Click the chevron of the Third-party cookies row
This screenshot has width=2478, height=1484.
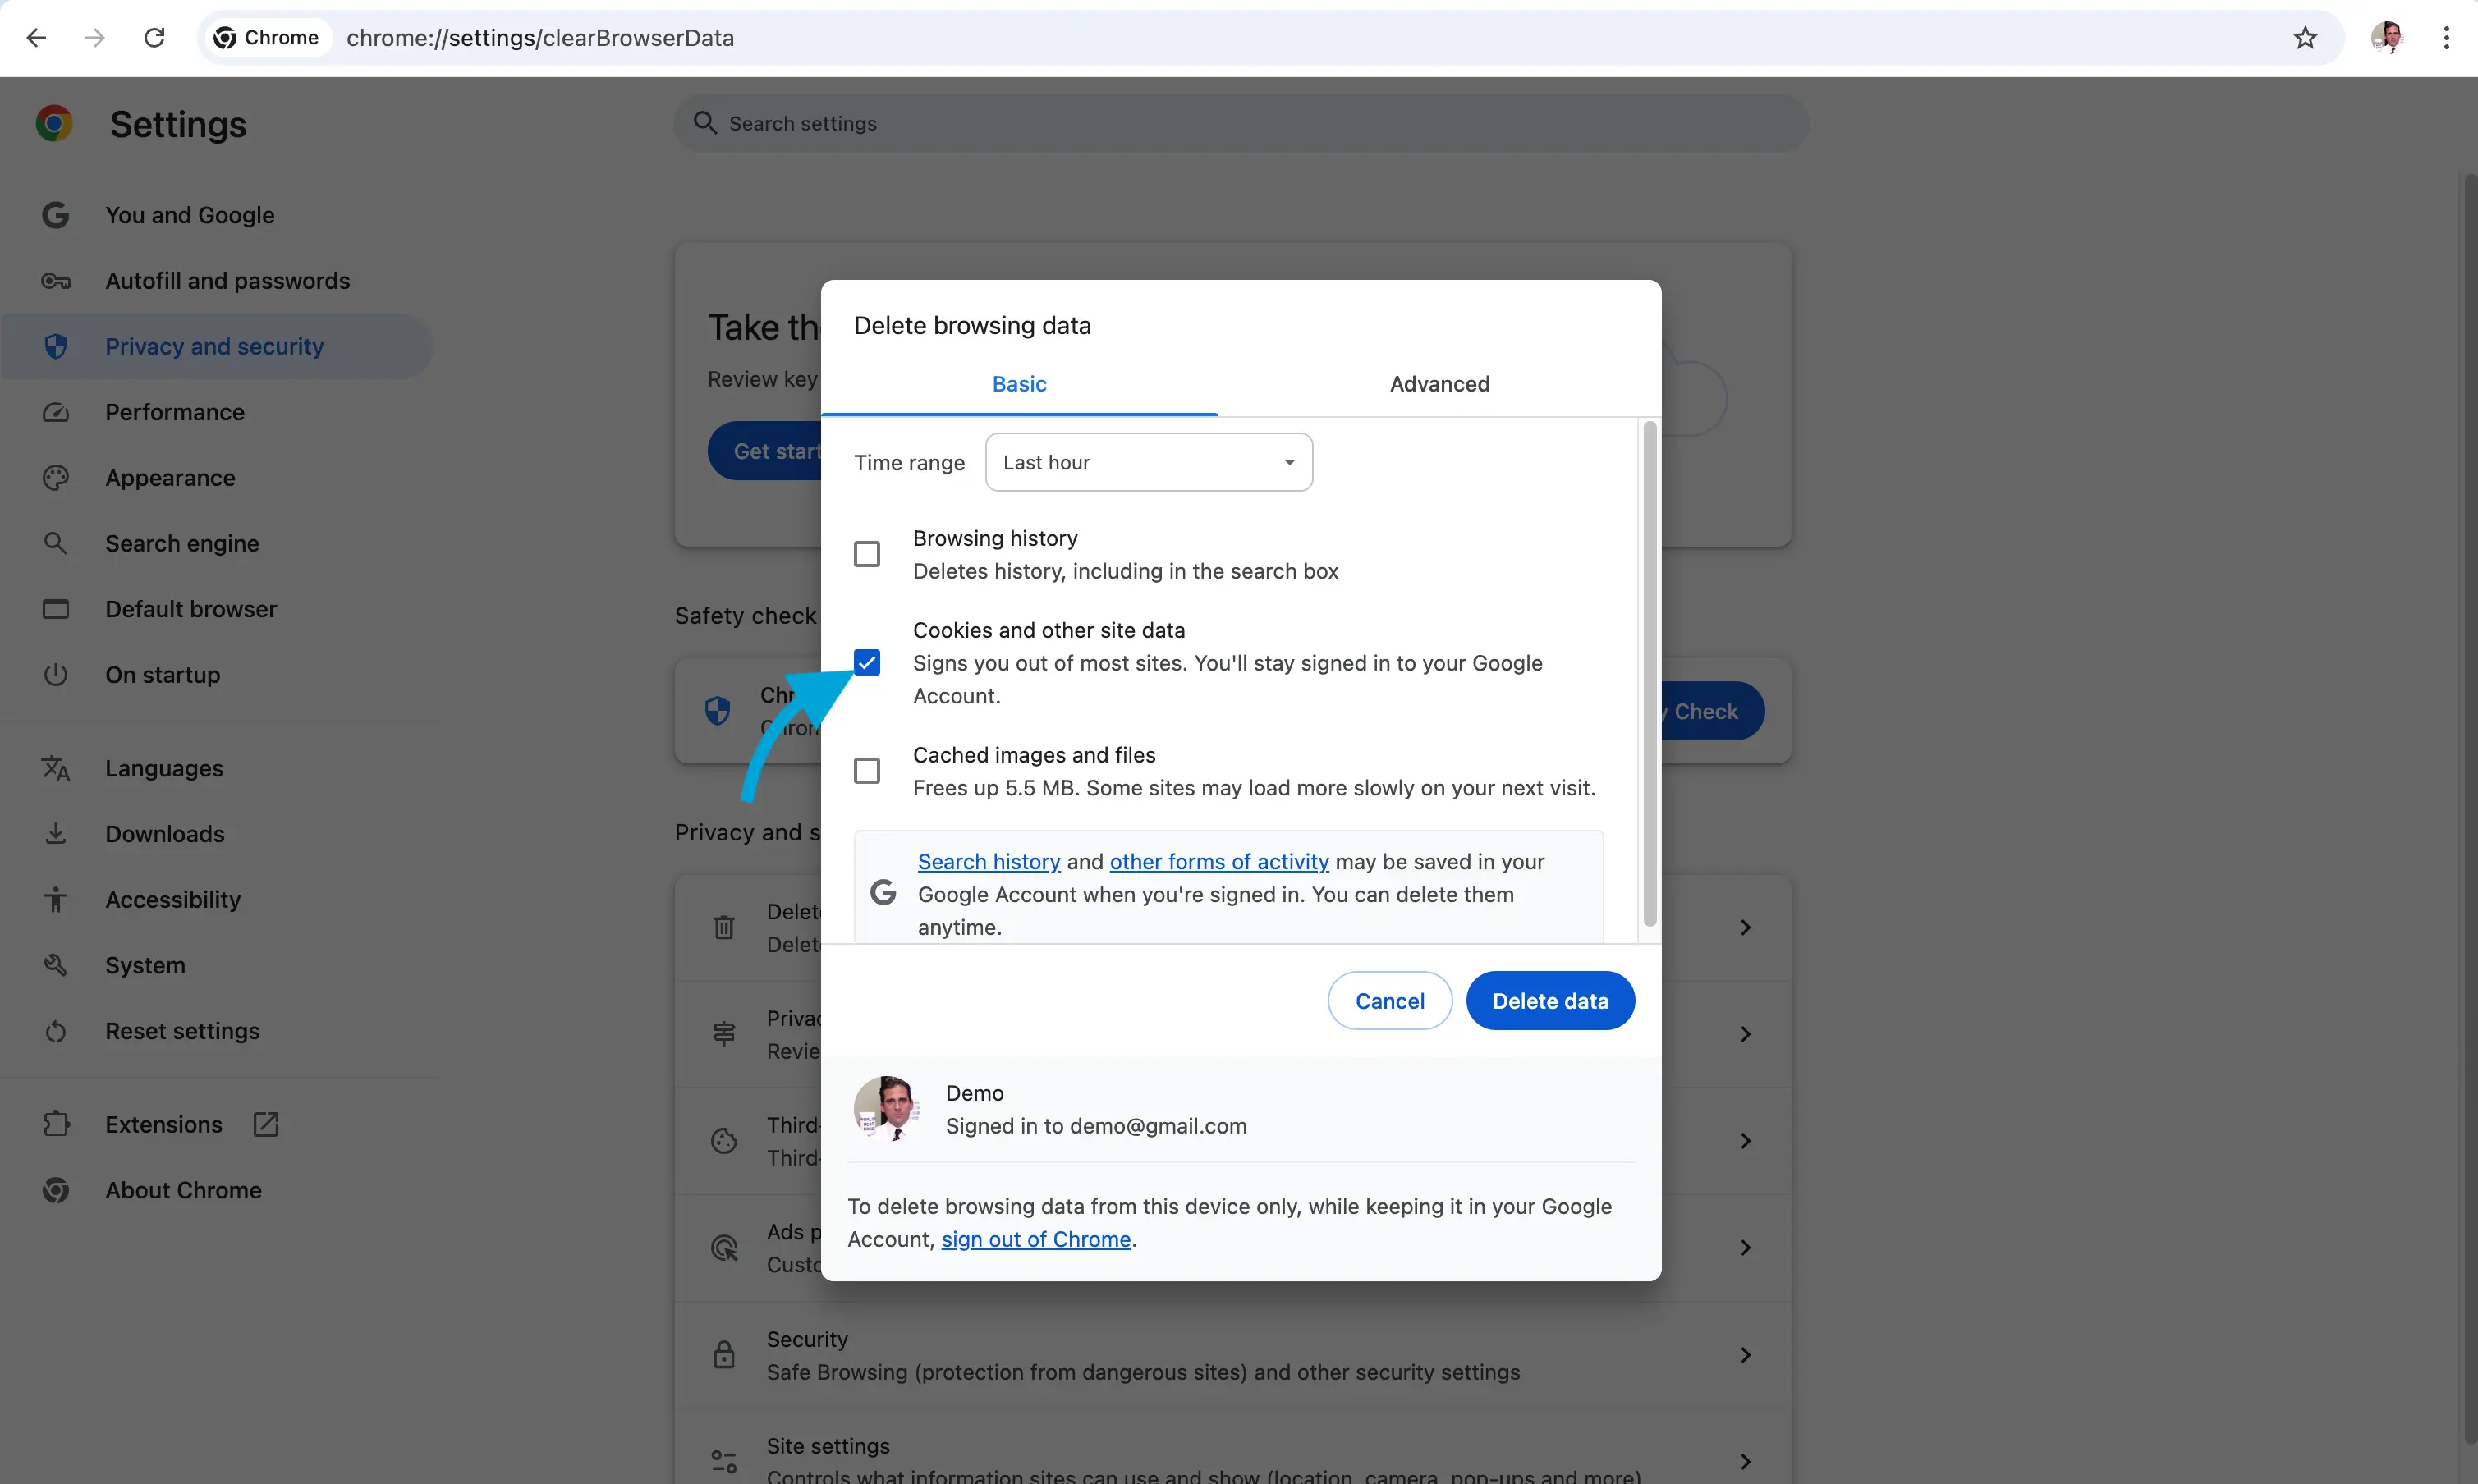coord(1746,1141)
